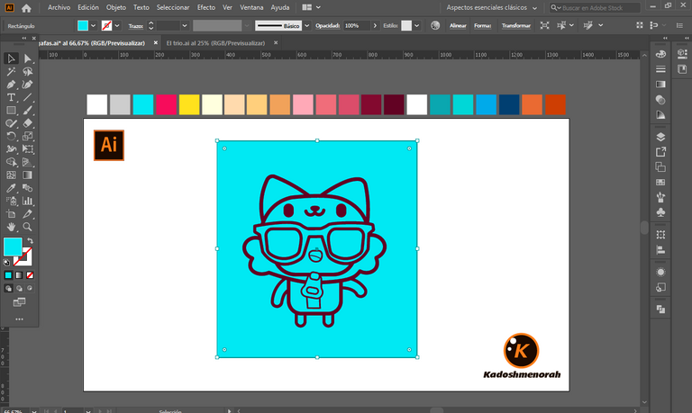The width and height of the screenshot is (692, 413).
Task: Select the Perspective Grid tool
Action: tap(27, 162)
